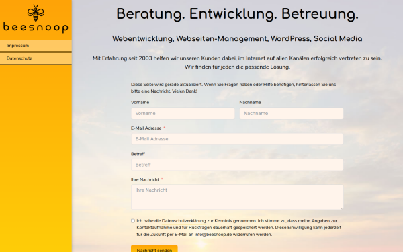Open the Impressum menu item

36,46
